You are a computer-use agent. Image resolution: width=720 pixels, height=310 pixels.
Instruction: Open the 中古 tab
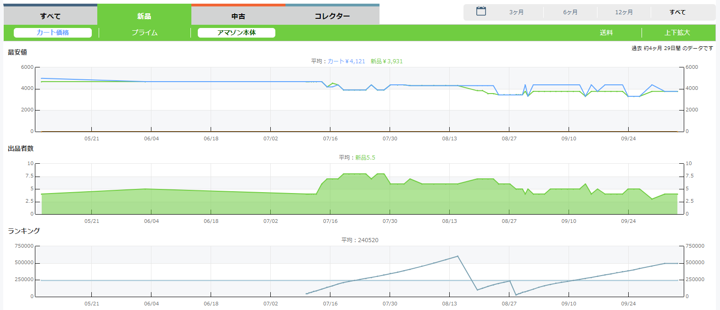point(238,16)
